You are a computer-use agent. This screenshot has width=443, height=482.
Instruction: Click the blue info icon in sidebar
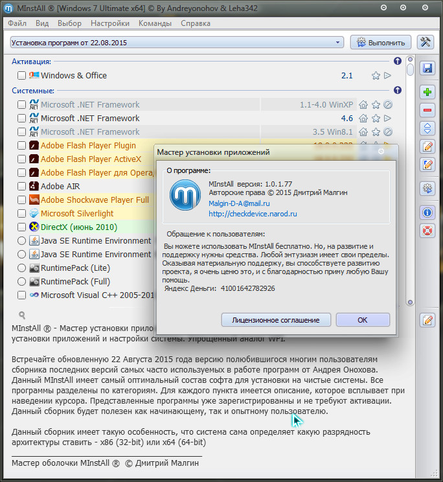(427, 212)
